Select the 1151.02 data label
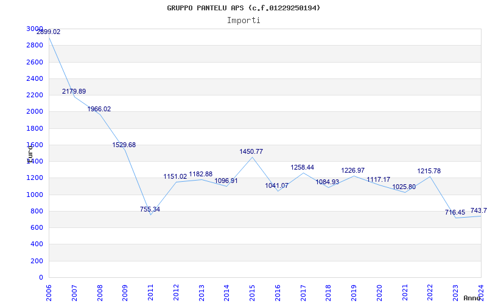 [175, 176]
